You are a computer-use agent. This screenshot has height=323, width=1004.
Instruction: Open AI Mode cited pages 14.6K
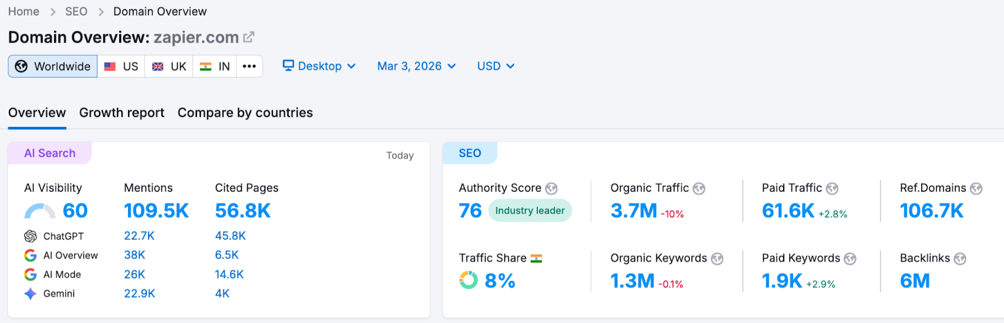[x=230, y=274]
